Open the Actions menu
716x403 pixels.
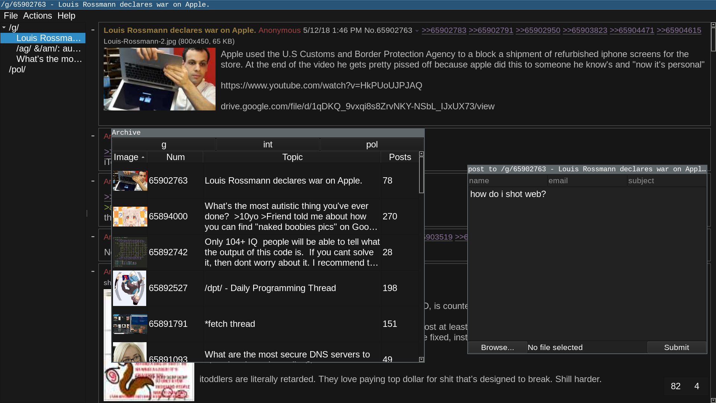(38, 16)
